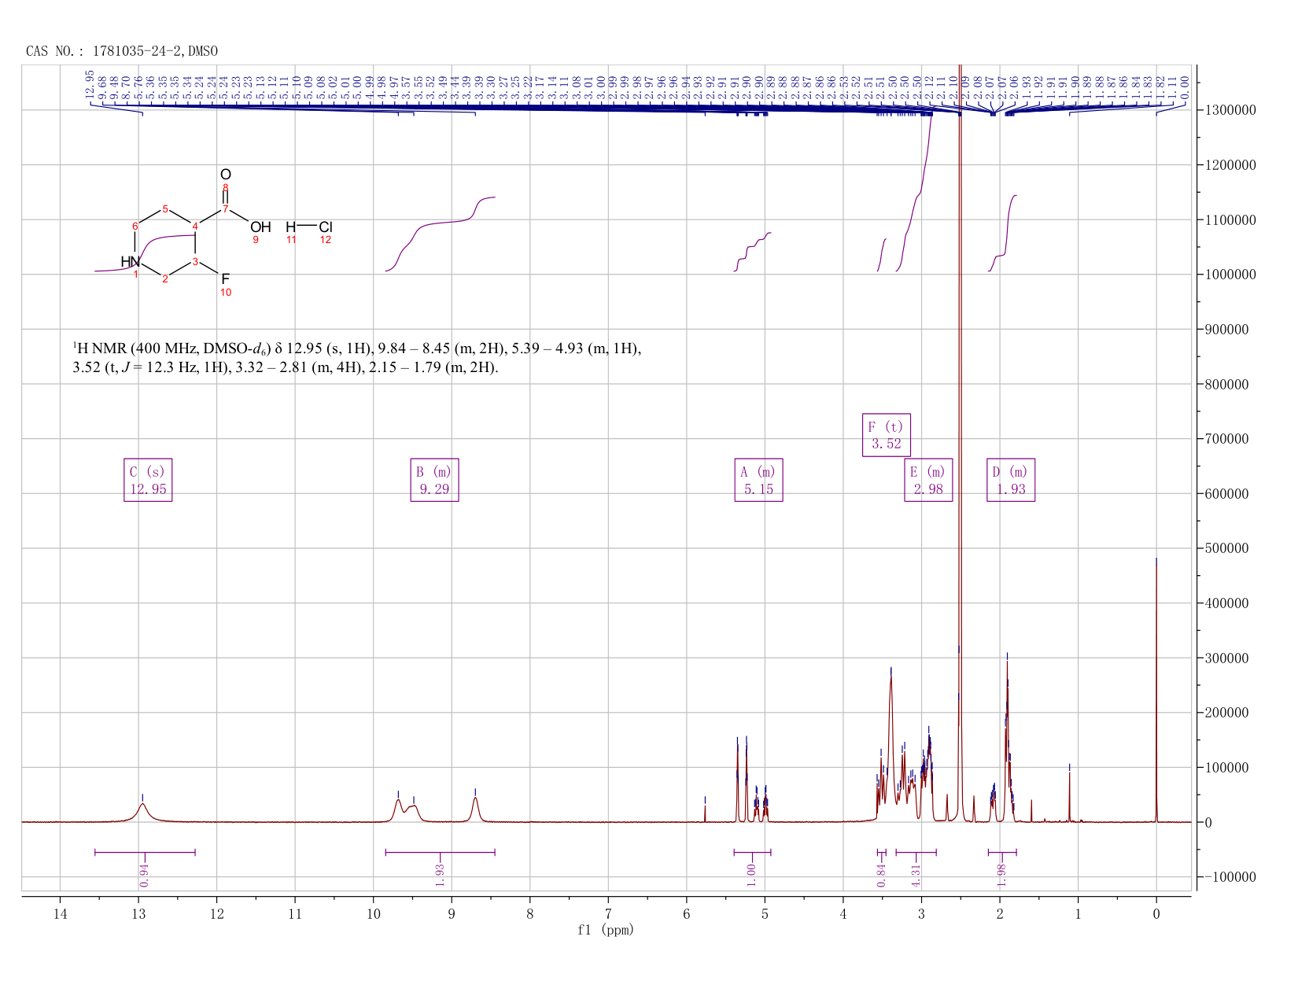Select the CAS NO. title text

pyautogui.click(x=122, y=51)
